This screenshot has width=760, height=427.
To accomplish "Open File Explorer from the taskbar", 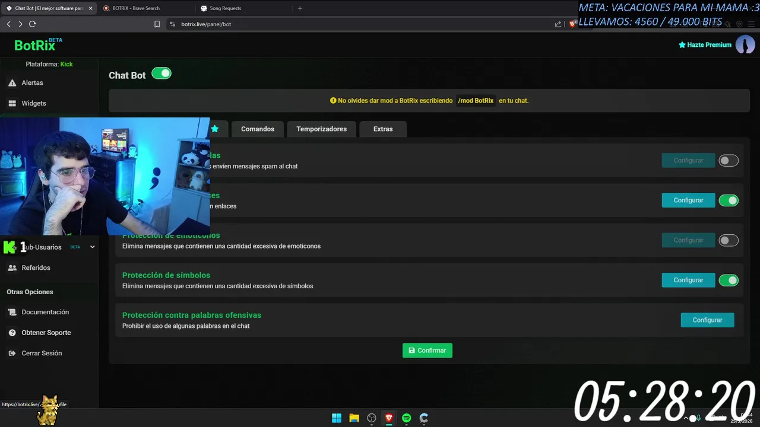I will click(354, 418).
